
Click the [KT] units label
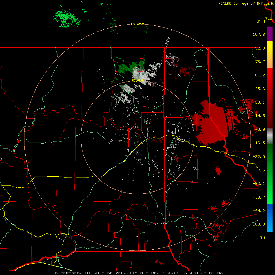(261, 21)
